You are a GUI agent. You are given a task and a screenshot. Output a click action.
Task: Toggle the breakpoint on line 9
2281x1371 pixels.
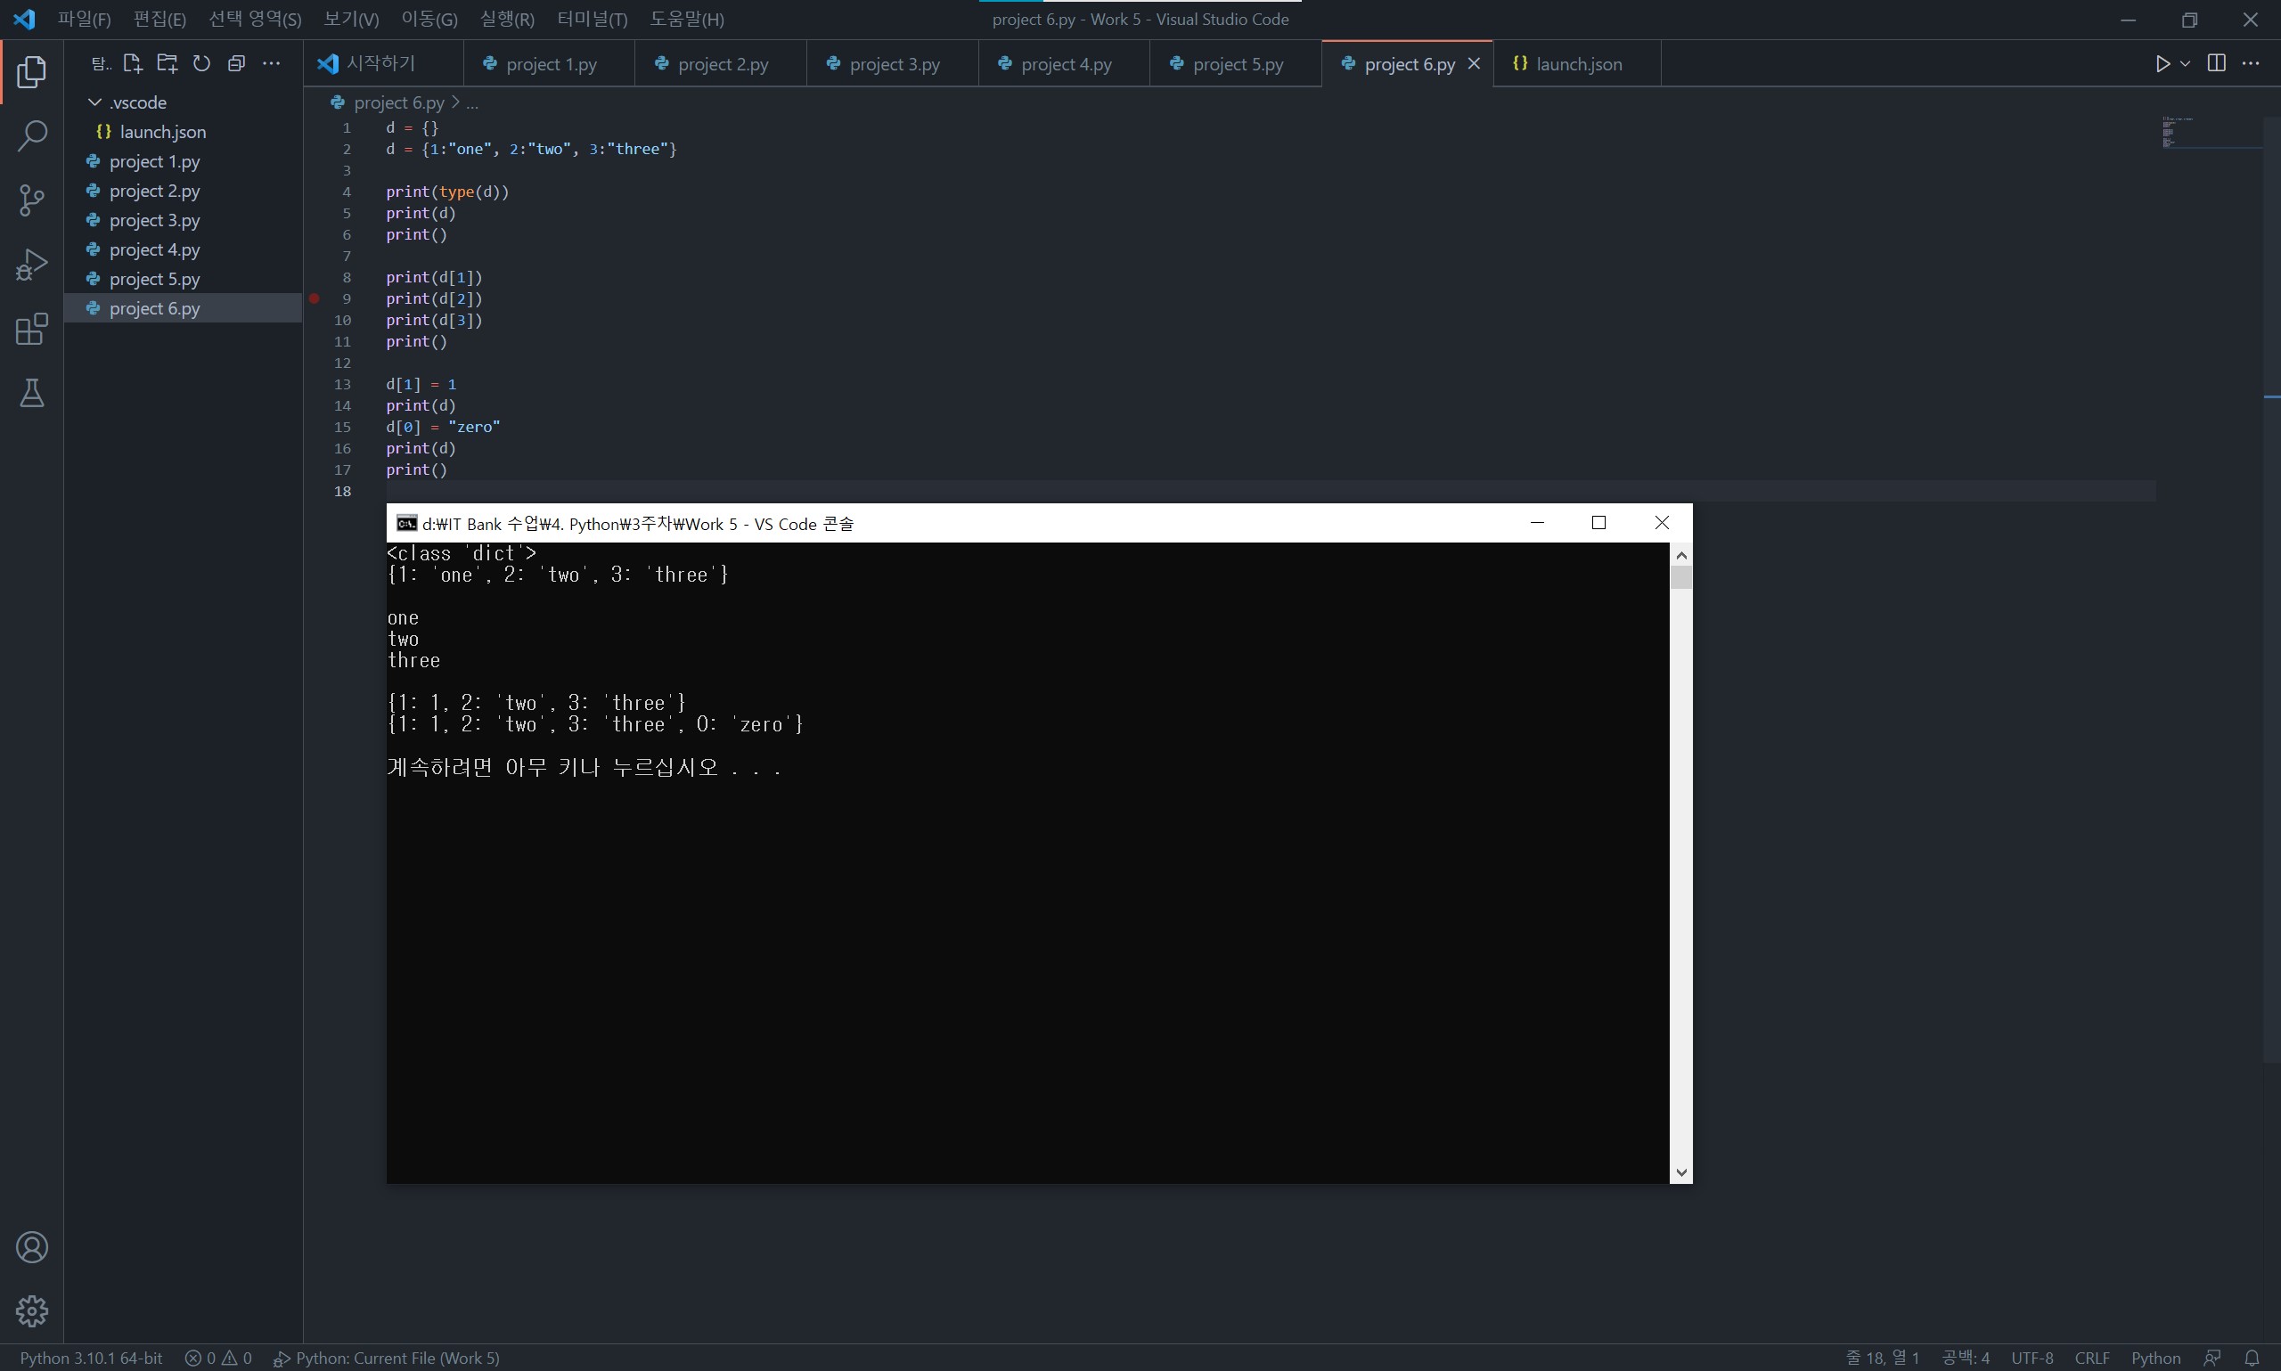(315, 298)
